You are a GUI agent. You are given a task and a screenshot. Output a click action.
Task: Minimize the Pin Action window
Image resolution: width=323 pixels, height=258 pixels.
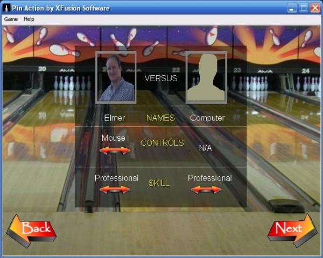pos(291,8)
